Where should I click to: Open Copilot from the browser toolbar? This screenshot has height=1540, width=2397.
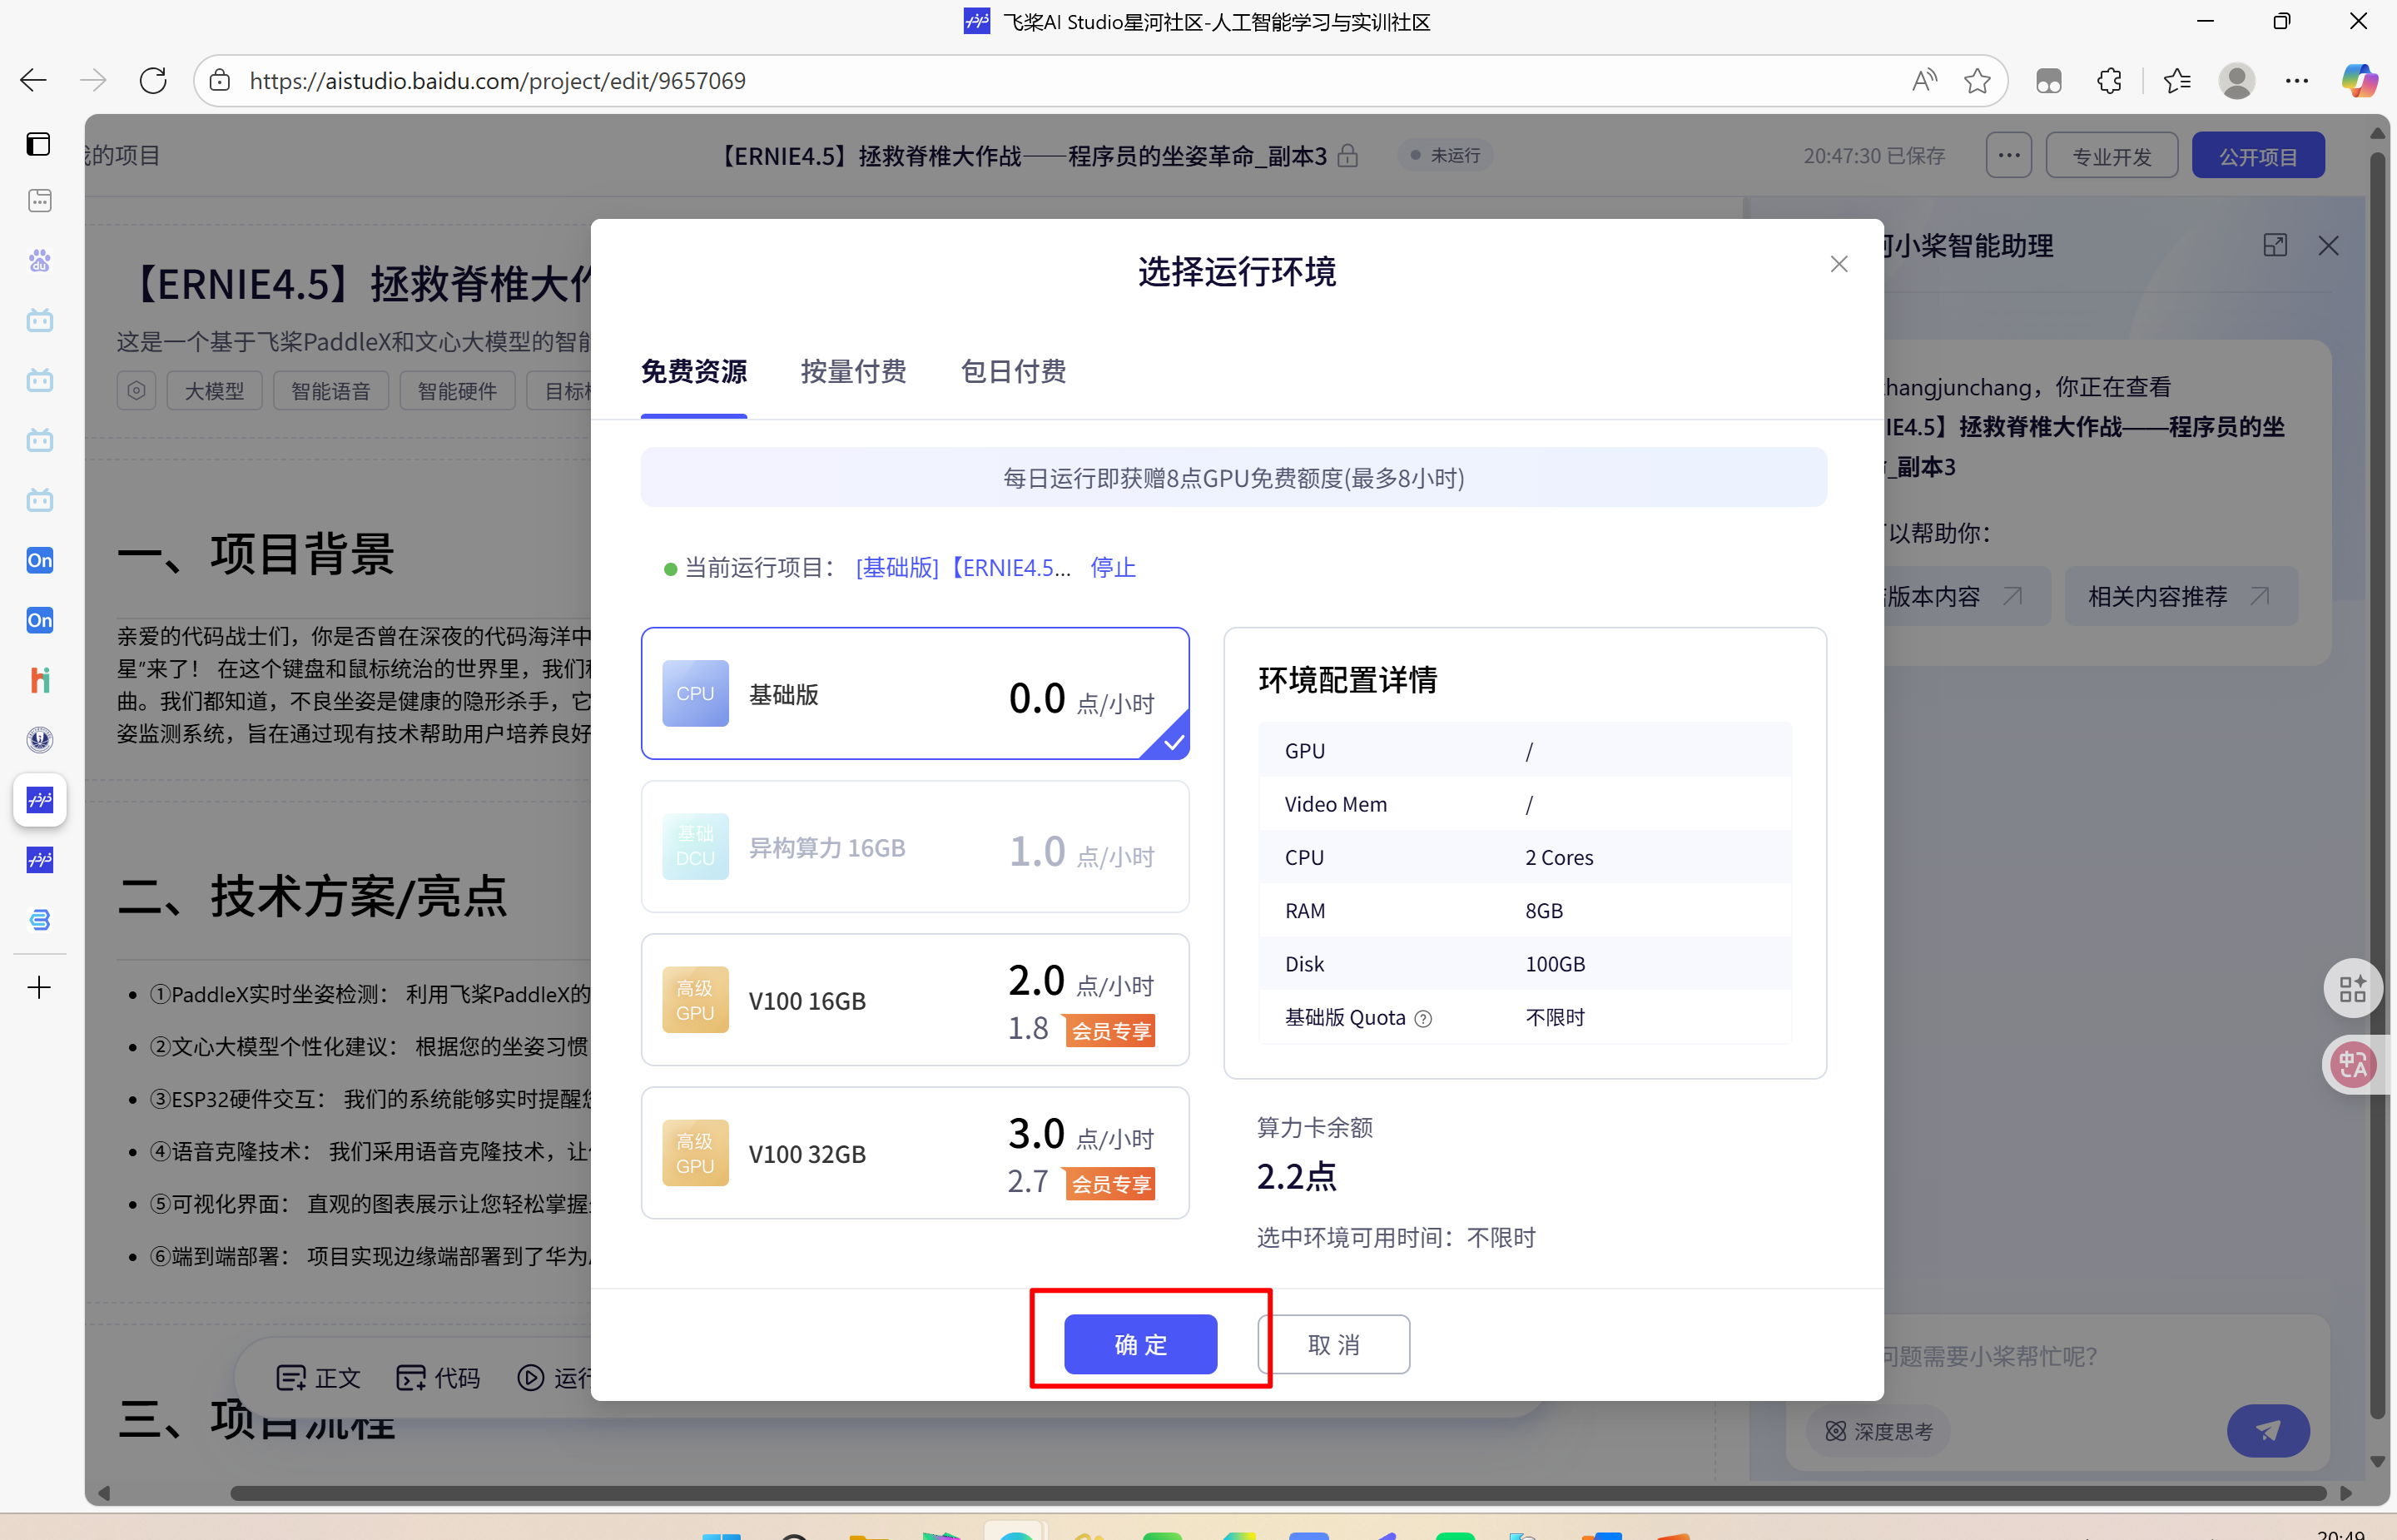pos(2360,80)
